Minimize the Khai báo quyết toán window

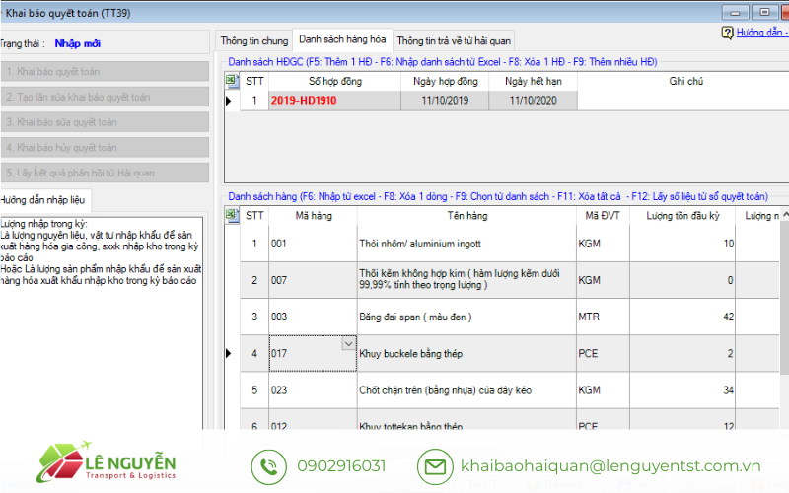coord(735,12)
